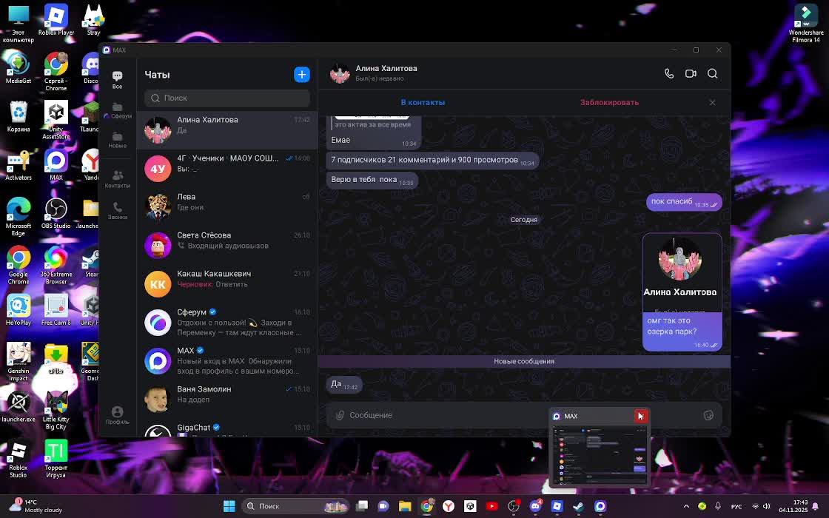
Task: Open the Какаш Какашкевич chat
Action: click(x=227, y=284)
